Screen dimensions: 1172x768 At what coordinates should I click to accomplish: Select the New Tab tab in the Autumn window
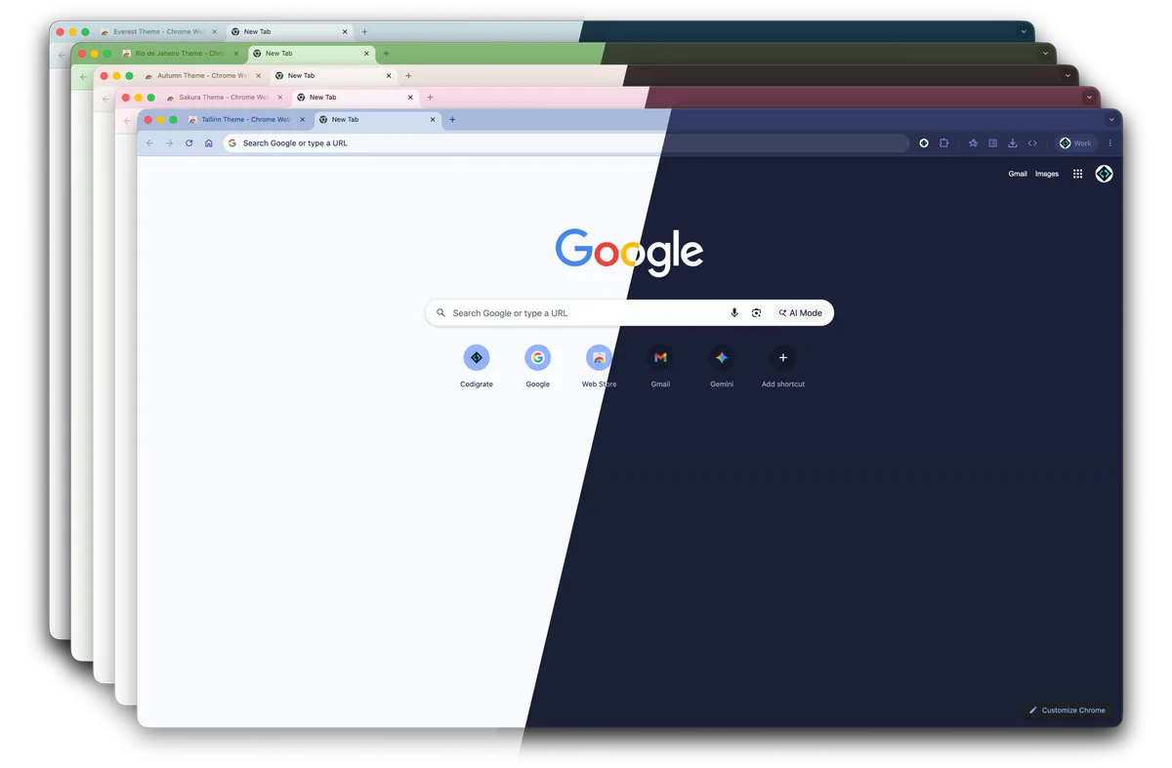333,76
